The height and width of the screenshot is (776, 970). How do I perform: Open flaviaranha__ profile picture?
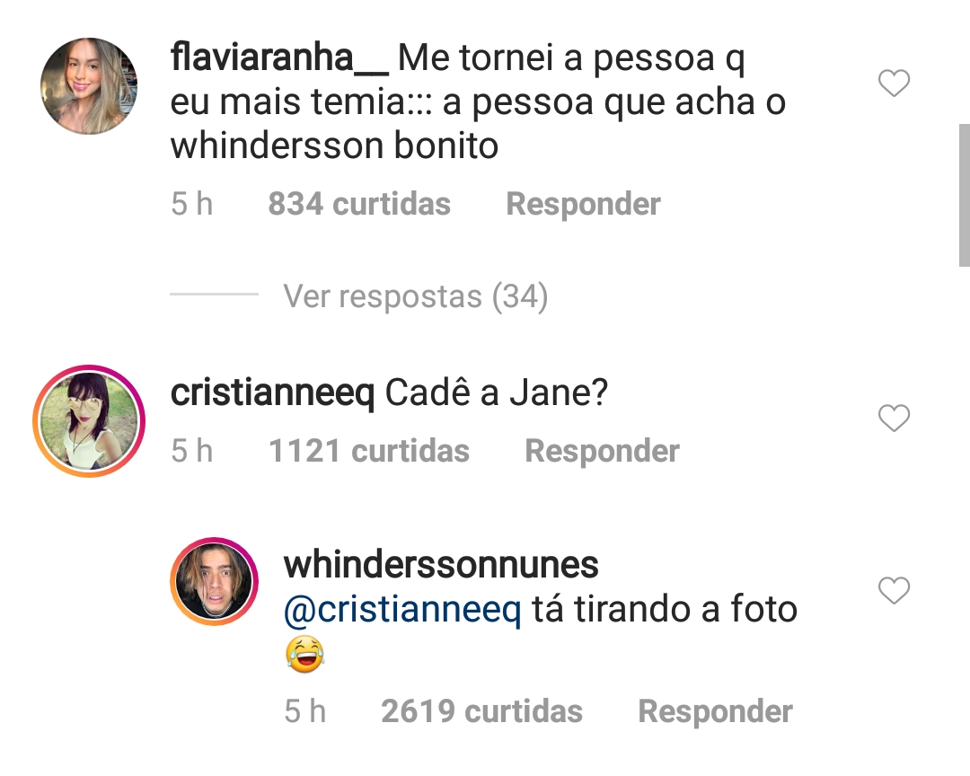click(x=89, y=86)
